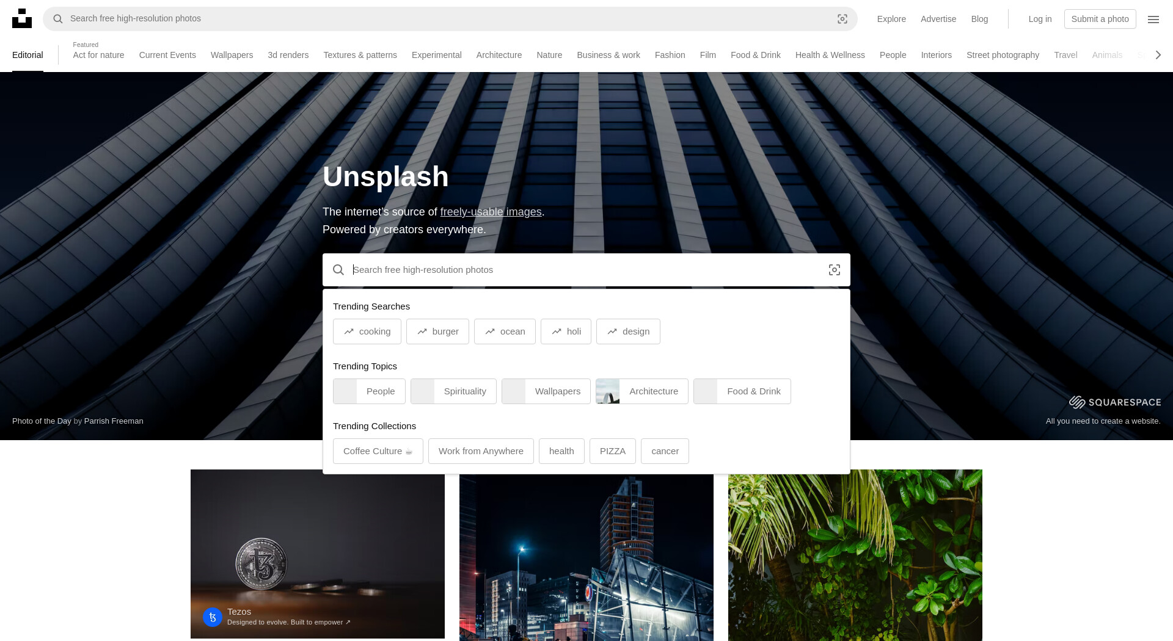Click the top bar search magnifier icon
The image size is (1173, 641).
point(58,19)
